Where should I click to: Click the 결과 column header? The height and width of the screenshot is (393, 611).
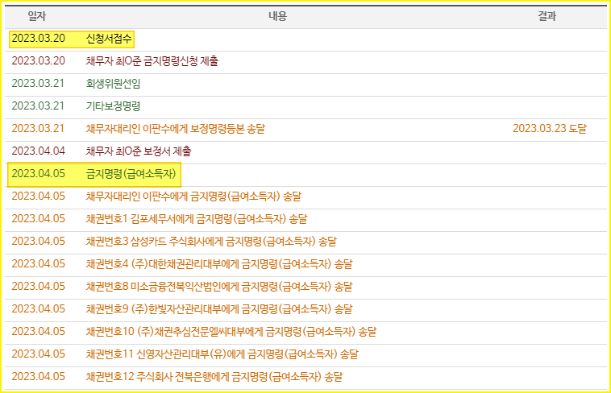click(547, 16)
